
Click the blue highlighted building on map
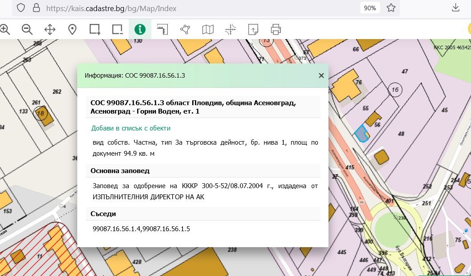pos(361,134)
